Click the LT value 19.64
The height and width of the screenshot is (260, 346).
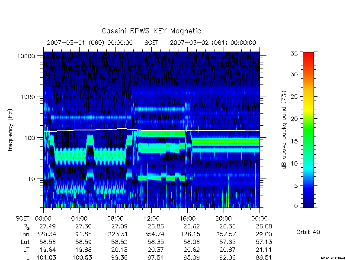coord(48,250)
